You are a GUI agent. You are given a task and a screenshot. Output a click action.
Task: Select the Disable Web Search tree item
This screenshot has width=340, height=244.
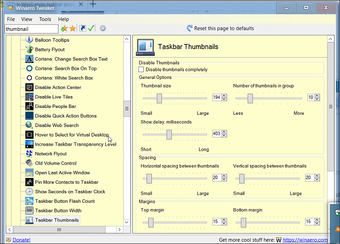point(57,125)
